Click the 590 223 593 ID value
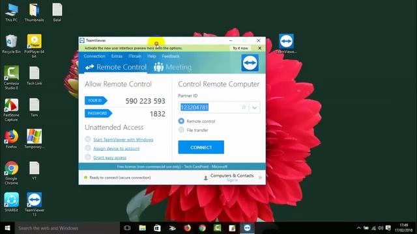This screenshot has height=234, width=417. tap(145, 101)
